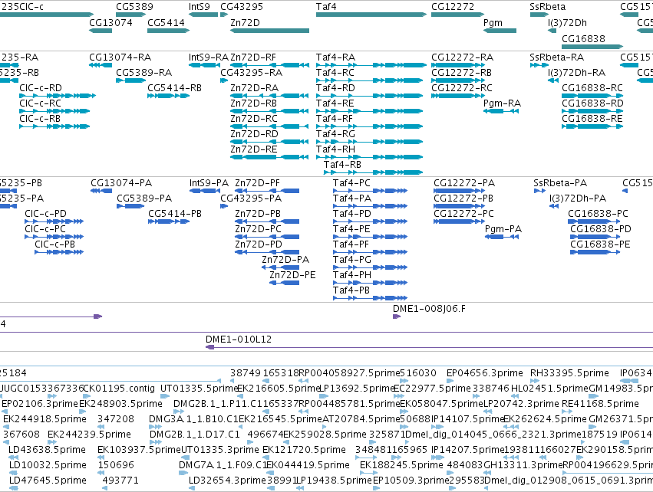Click EST label 493771

click(x=120, y=481)
